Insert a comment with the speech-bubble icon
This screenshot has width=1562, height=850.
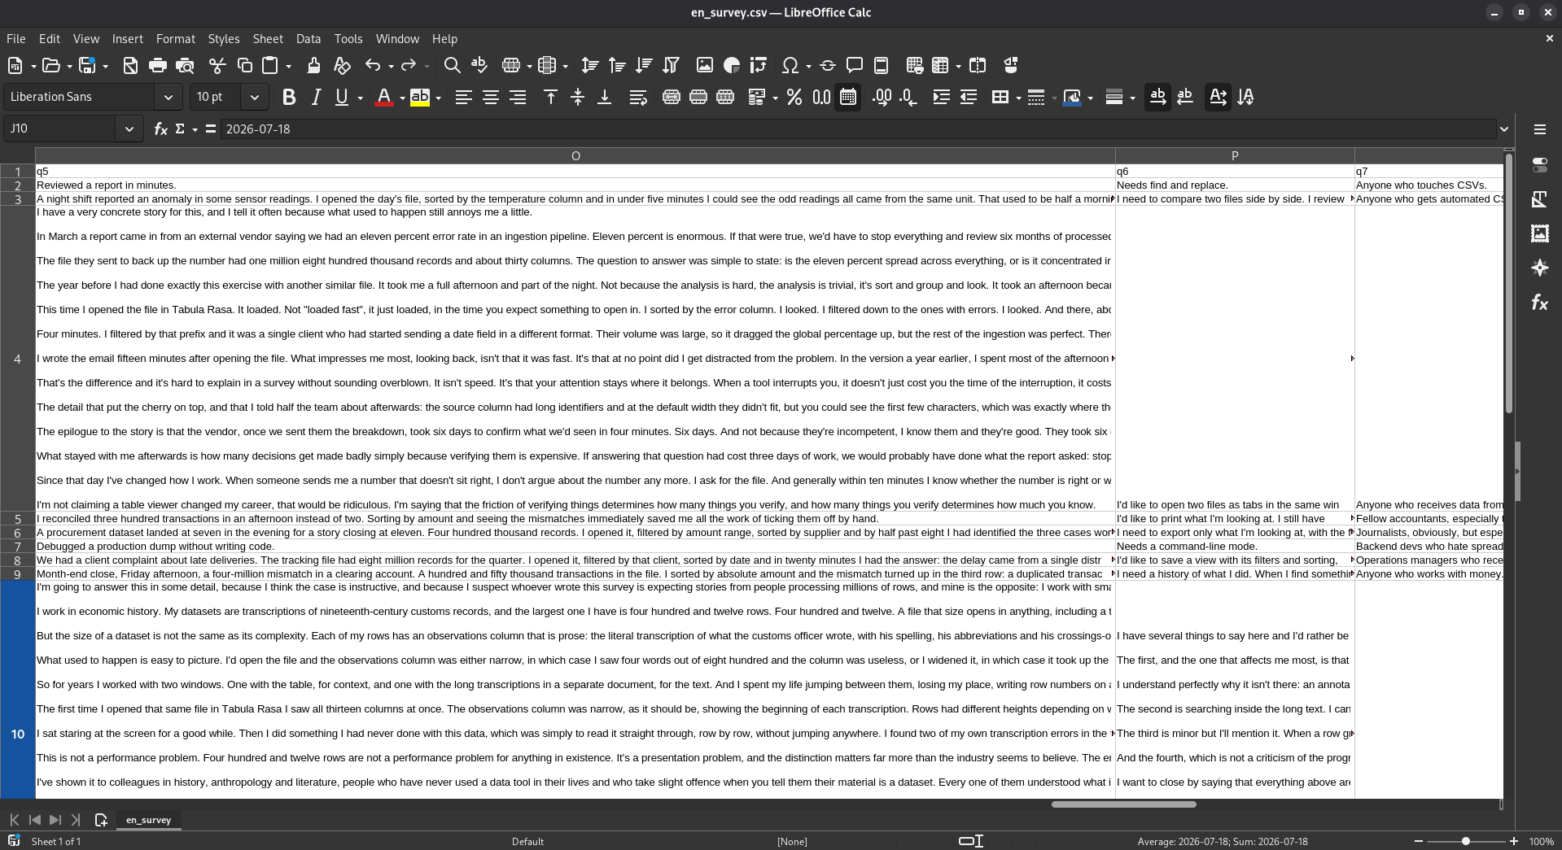tap(855, 65)
